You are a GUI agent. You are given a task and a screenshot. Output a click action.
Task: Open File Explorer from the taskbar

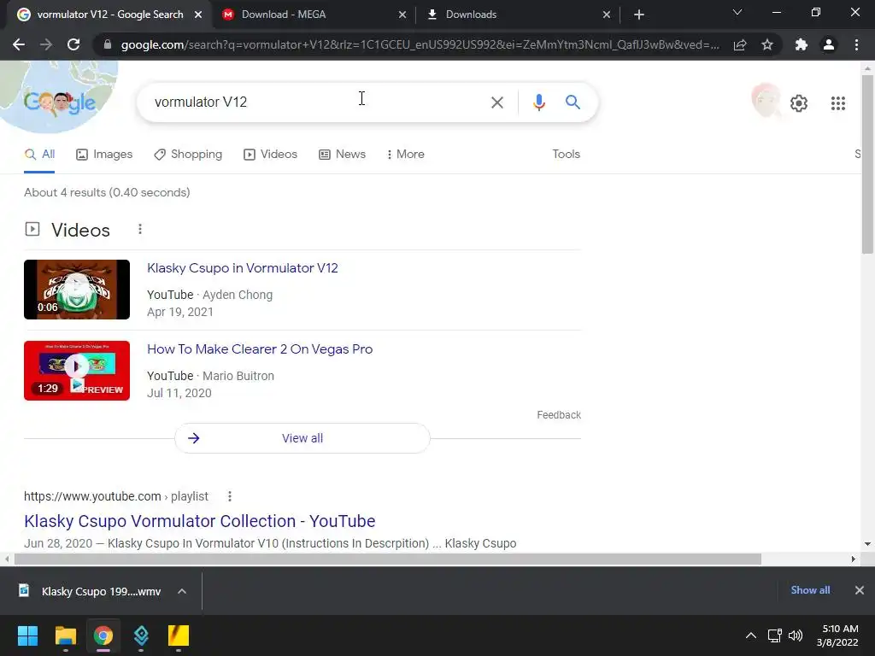tap(65, 635)
